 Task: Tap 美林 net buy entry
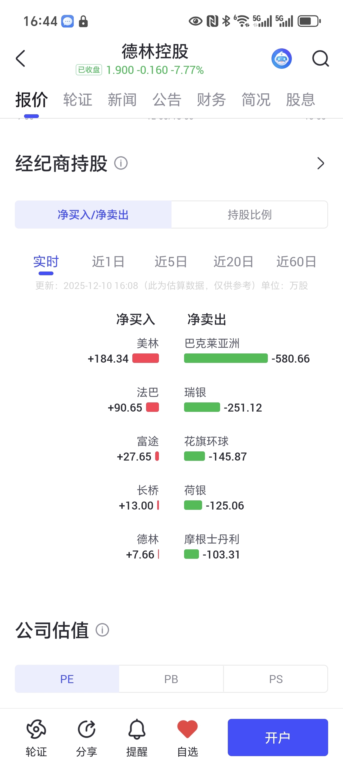tap(147, 344)
